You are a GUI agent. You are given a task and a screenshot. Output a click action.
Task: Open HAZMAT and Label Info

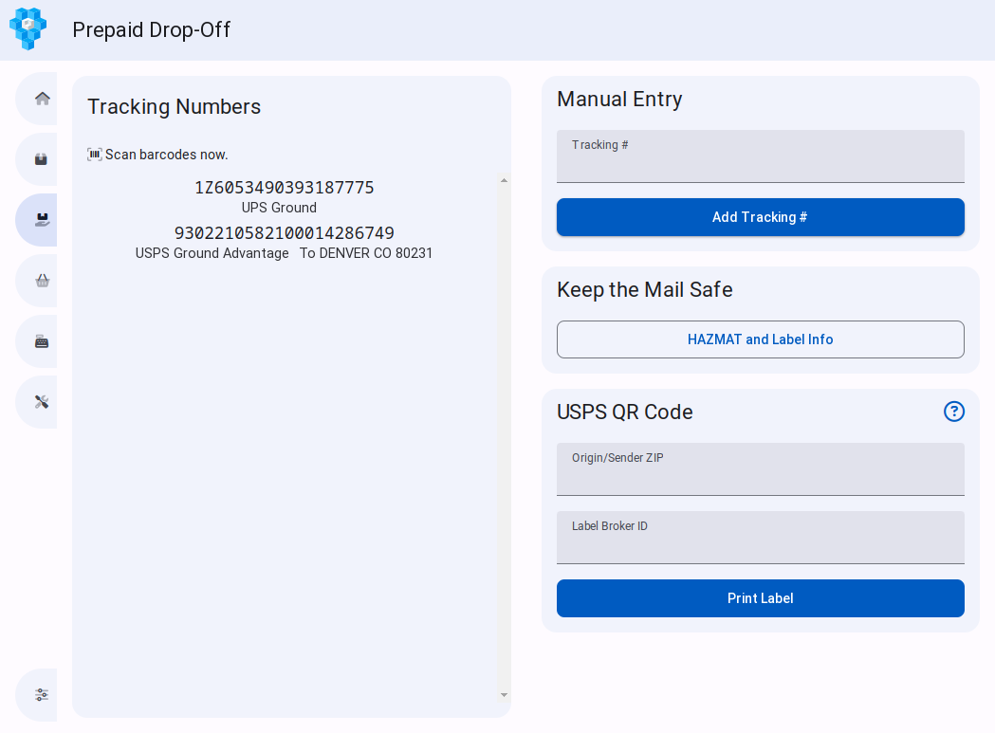tap(760, 339)
